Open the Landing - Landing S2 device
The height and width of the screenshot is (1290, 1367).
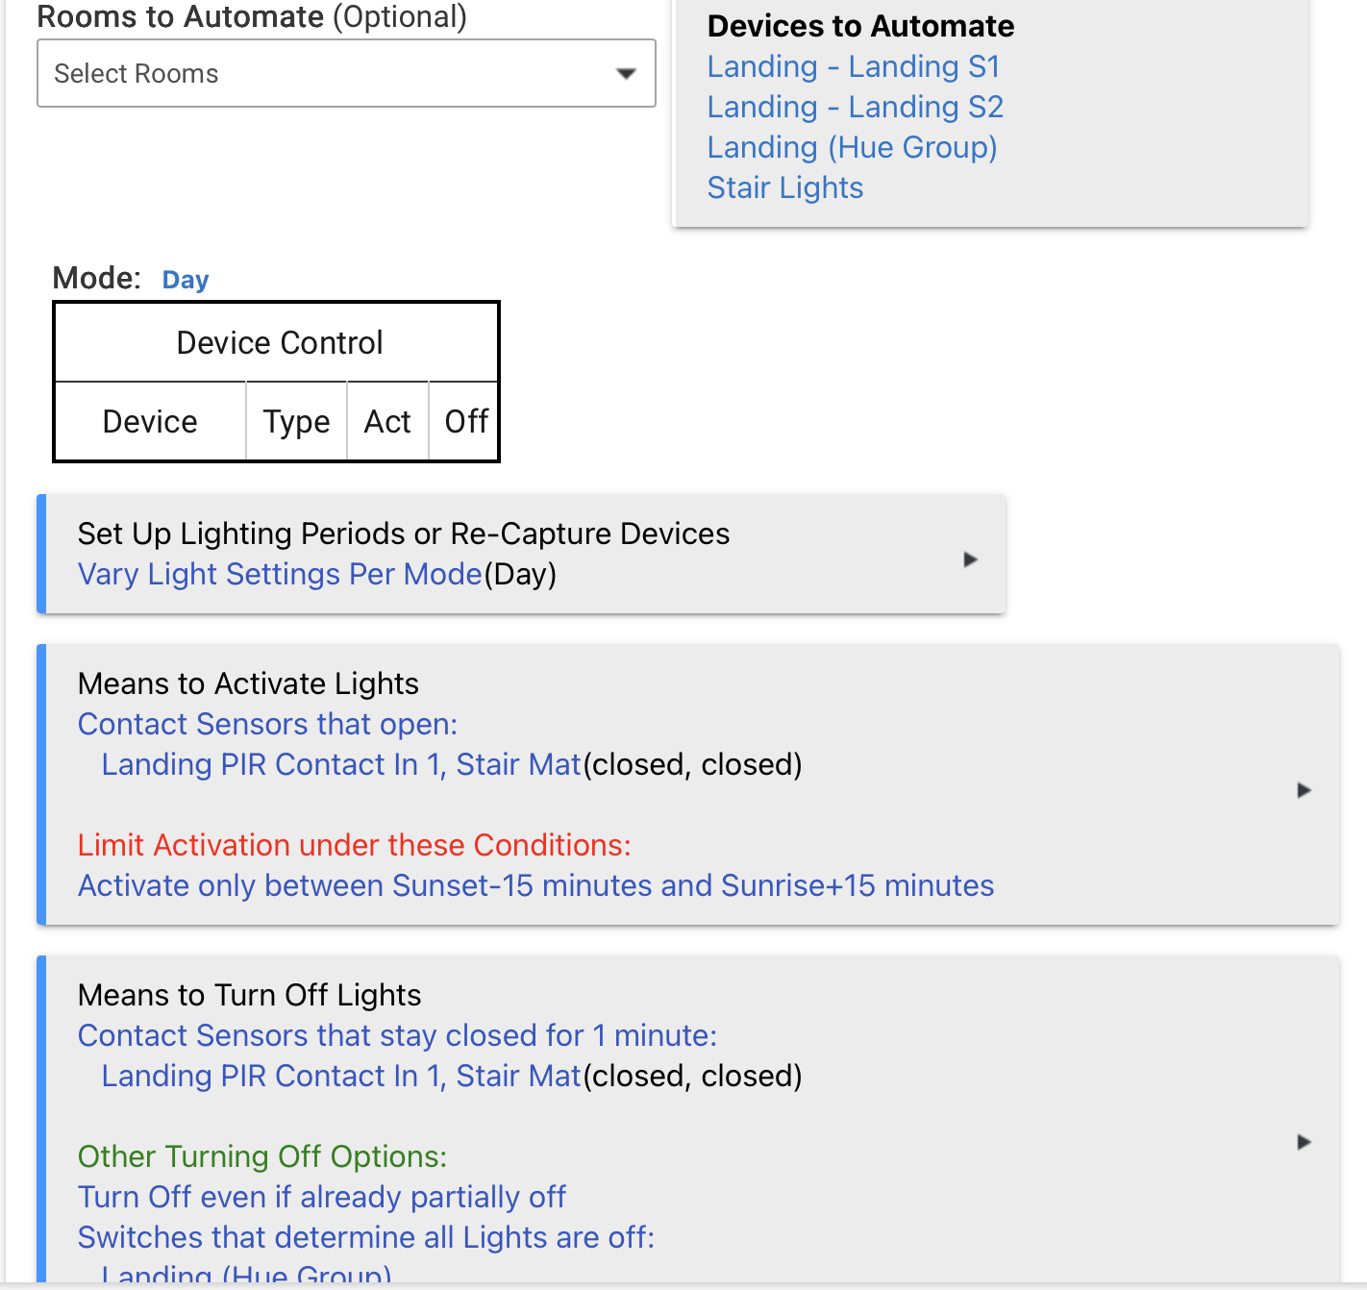(855, 107)
